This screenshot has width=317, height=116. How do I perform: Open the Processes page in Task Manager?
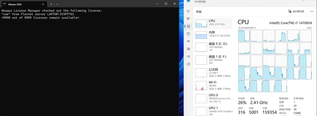coord(188,19)
